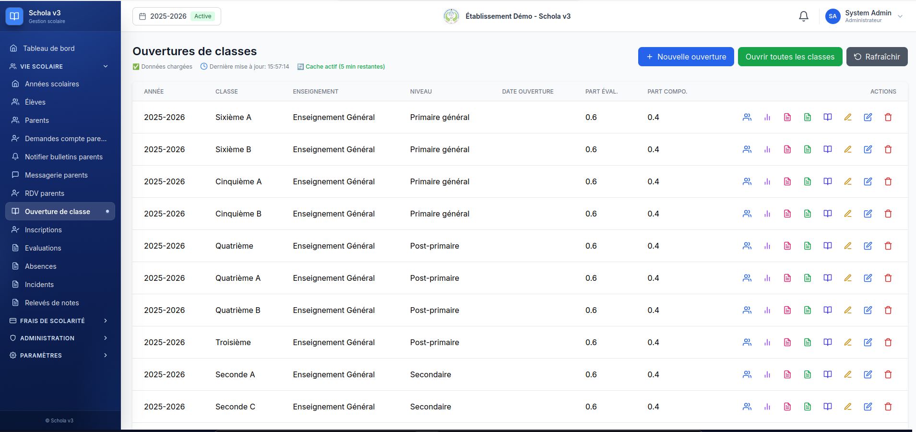Click the green document icon for Quatrième B
The height and width of the screenshot is (432, 916).
pos(808,310)
